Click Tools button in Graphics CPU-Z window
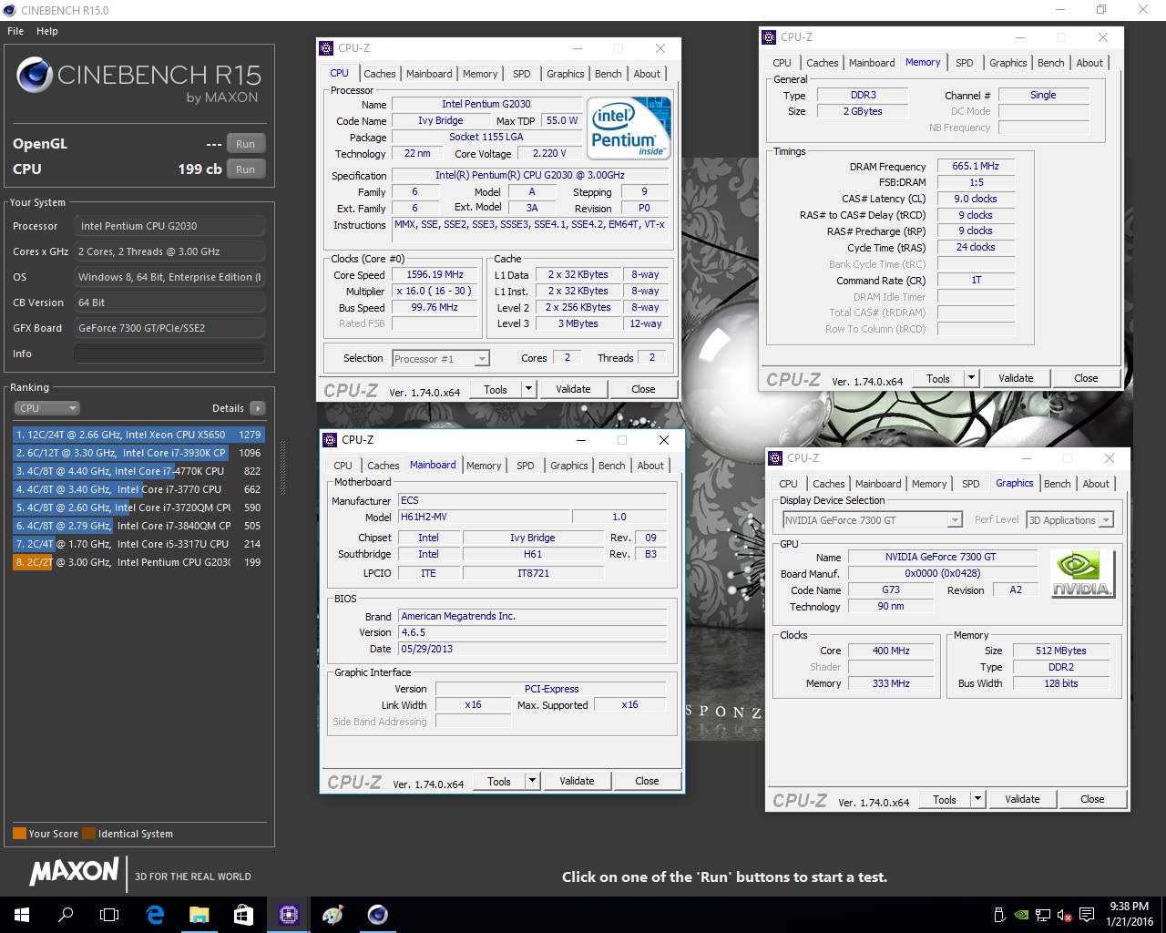This screenshot has width=1166, height=933. (x=945, y=799)
